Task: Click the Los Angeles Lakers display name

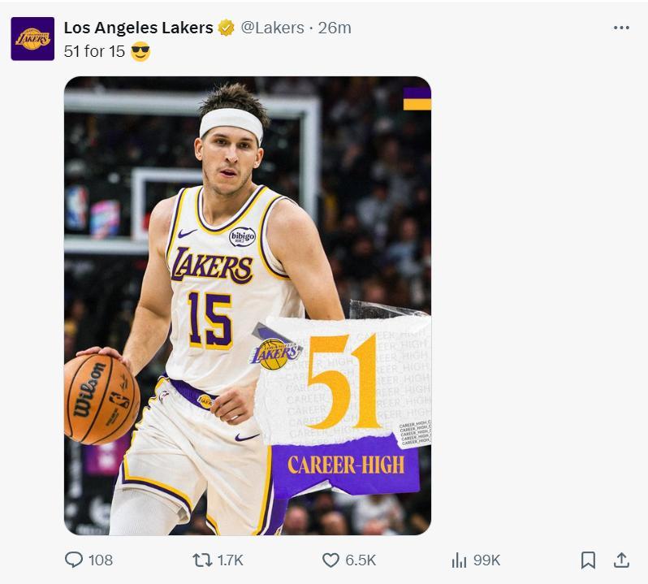Action: click(x=138, y=28)
